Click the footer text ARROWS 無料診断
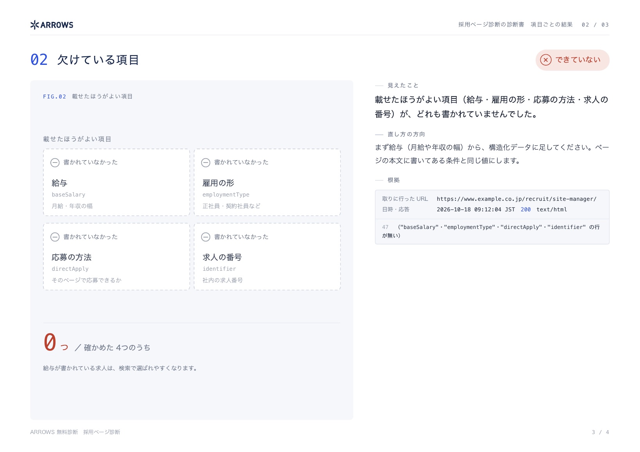 [54, 432]
